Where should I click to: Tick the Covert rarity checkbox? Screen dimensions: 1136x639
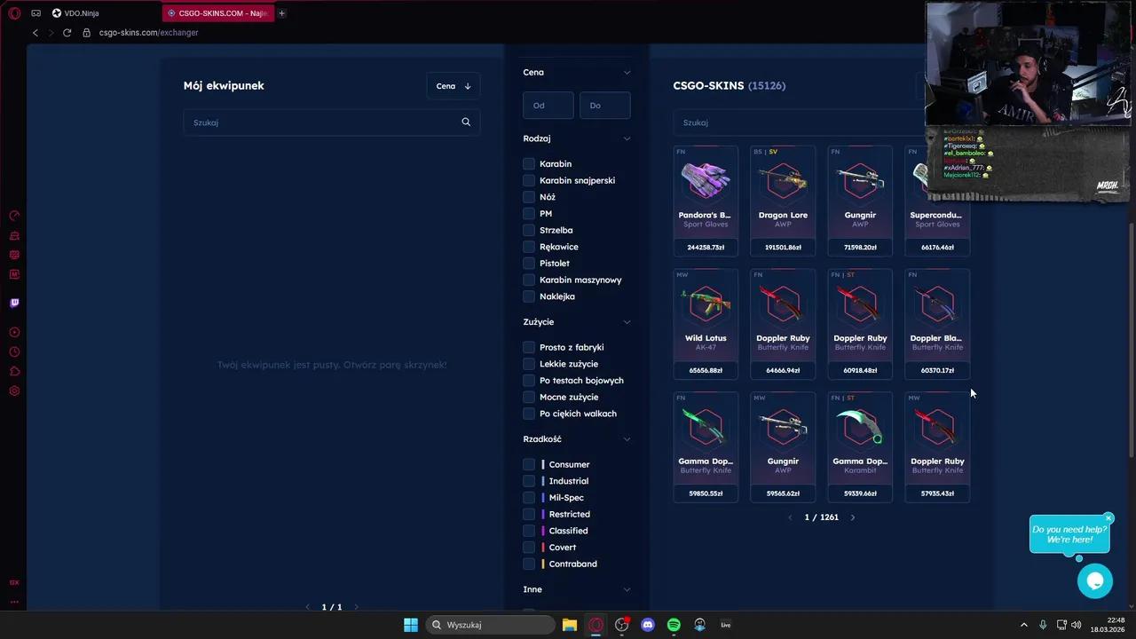click(x=529, y=548)
